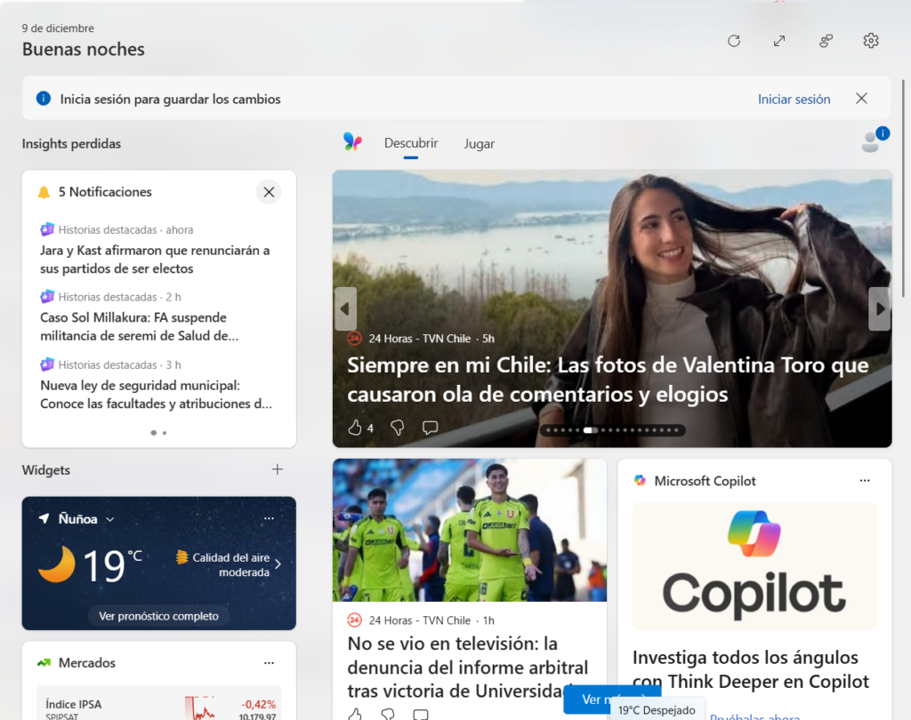Click the colorful Copilot logo near Descubrir
The height and width of the screenshot is (720, 911).
[353, 142]
